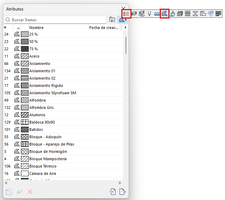
Task: Select 'Aislamiento 01' fill
Action: click(x=63, y=71)
